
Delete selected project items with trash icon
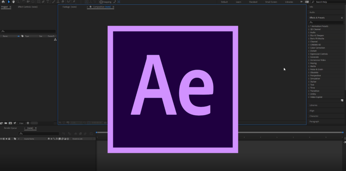28,123
